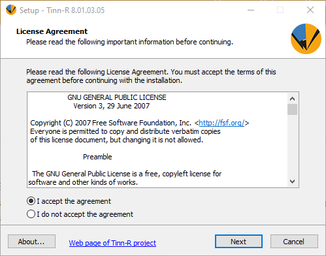This screenshot has width=326, height=256.
Task: Click Next to continue installation
Action: click(x=238, y=242)
